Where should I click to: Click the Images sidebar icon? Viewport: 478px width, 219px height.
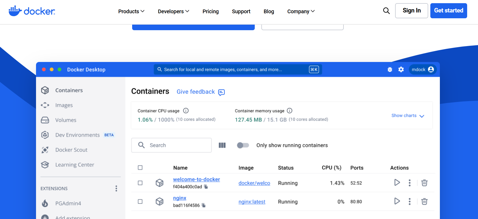tap(45, 105)
